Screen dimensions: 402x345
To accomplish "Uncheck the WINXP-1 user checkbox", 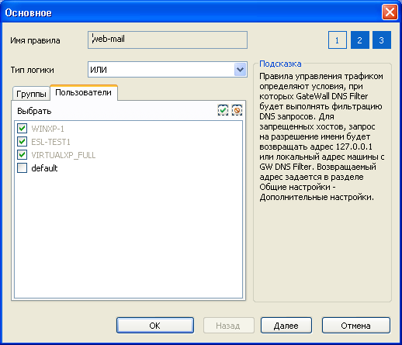I will point(22,128).
